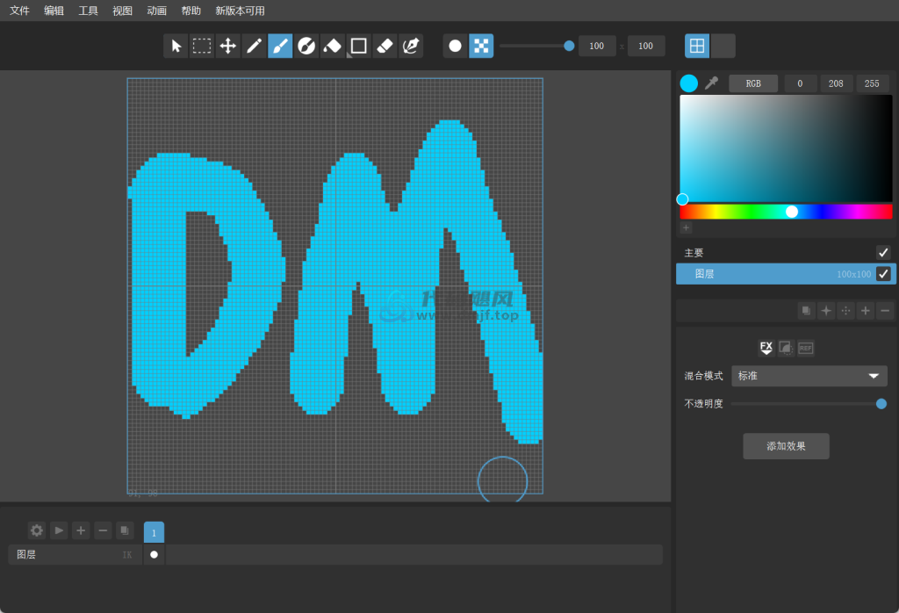Select the 图层 row in timeline
The width and height of the screenshot is (899, 613).
point(75,554)
